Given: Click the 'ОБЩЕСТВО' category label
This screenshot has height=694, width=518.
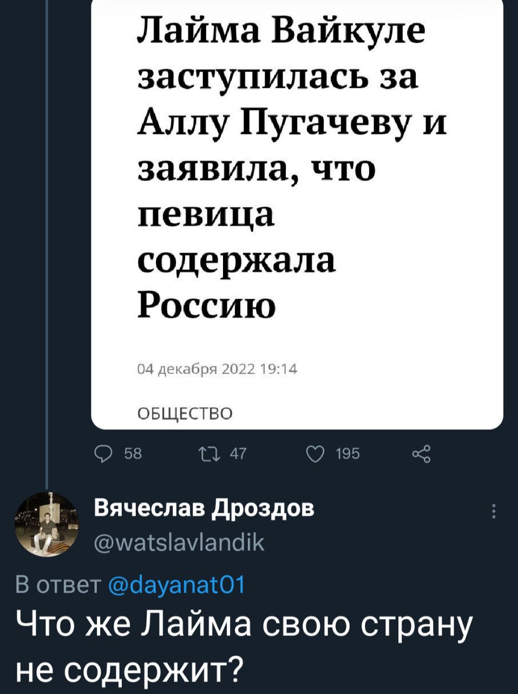Looking at the screenshot, I should pyautogui.click(x=185, y=414).
